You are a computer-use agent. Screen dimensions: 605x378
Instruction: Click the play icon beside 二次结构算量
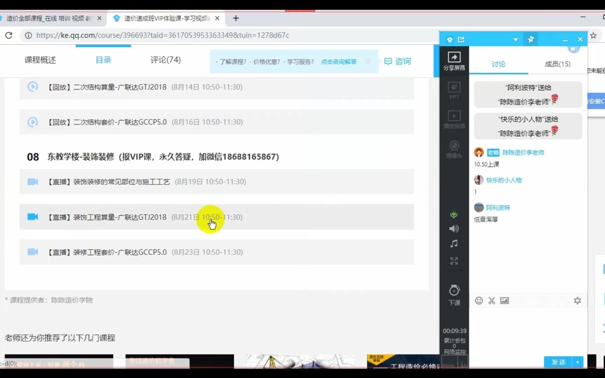[33, 86]
